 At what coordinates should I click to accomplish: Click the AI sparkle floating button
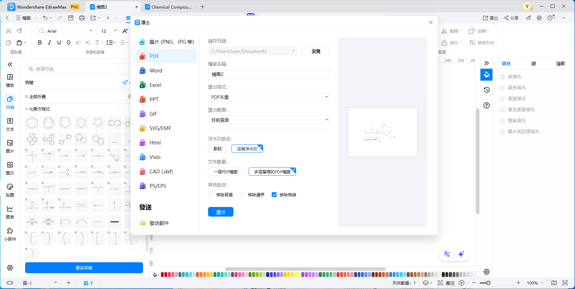[x=461, y=254]
